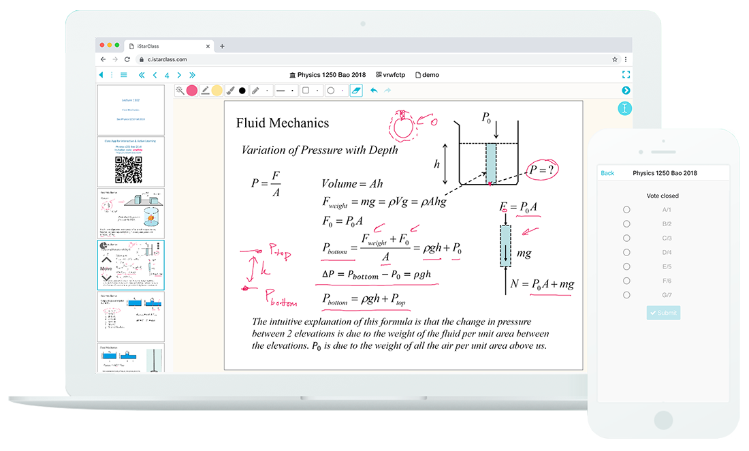Select the underline pen tool
This screenshot has width=749, height=451.
(x=205, y=91)
